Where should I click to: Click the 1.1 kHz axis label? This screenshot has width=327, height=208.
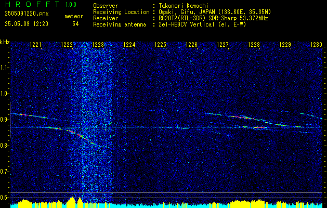click(x=4, y=68)
